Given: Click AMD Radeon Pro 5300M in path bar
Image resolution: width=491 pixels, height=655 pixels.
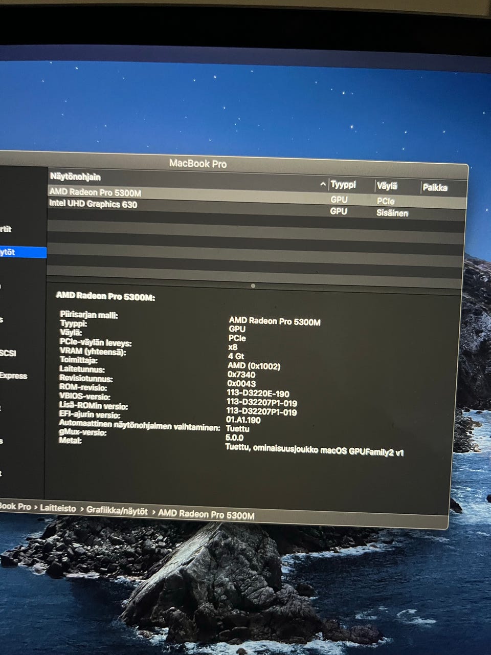Looking at the screenshot, I should point(206,515).
